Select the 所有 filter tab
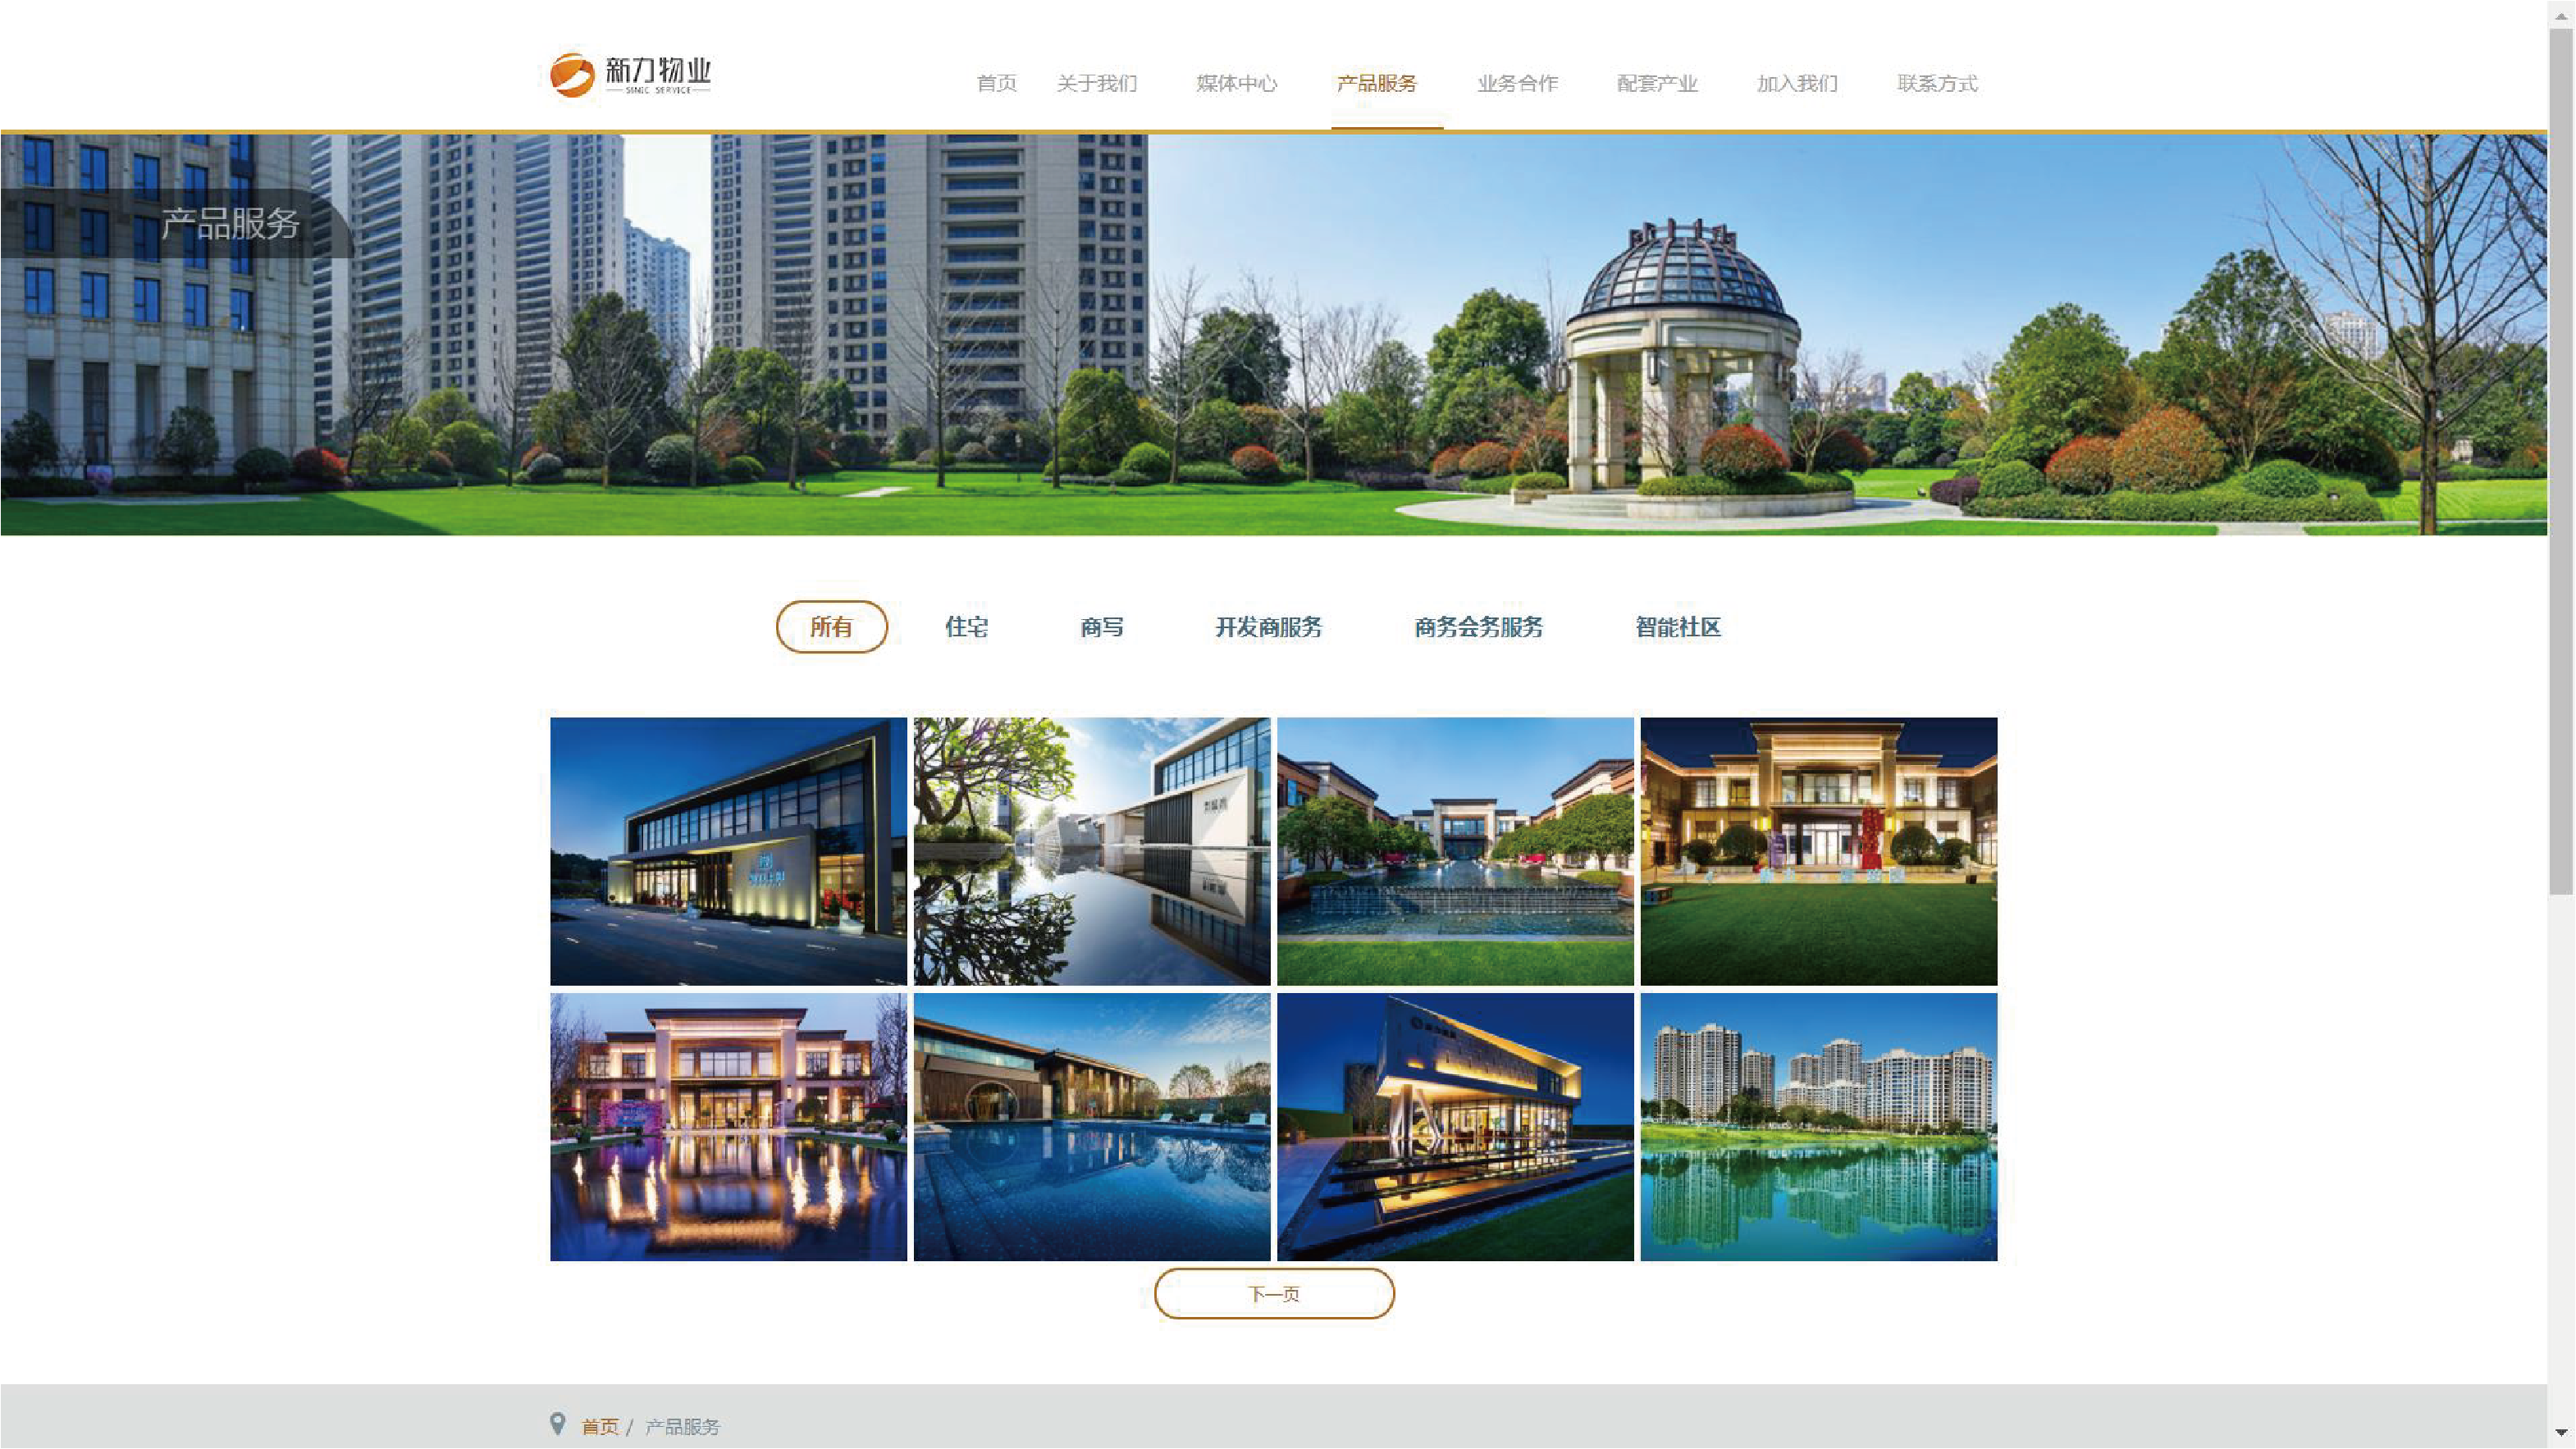Viewport: 2576px width, 1449px height. (x=831, y=627)
